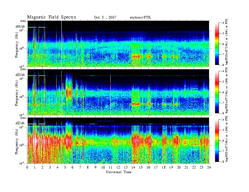Click hour 16 tick on Universal Time axis
This screenshot has width=249, height=192.
pyautogui.click(x=148, y=167)
